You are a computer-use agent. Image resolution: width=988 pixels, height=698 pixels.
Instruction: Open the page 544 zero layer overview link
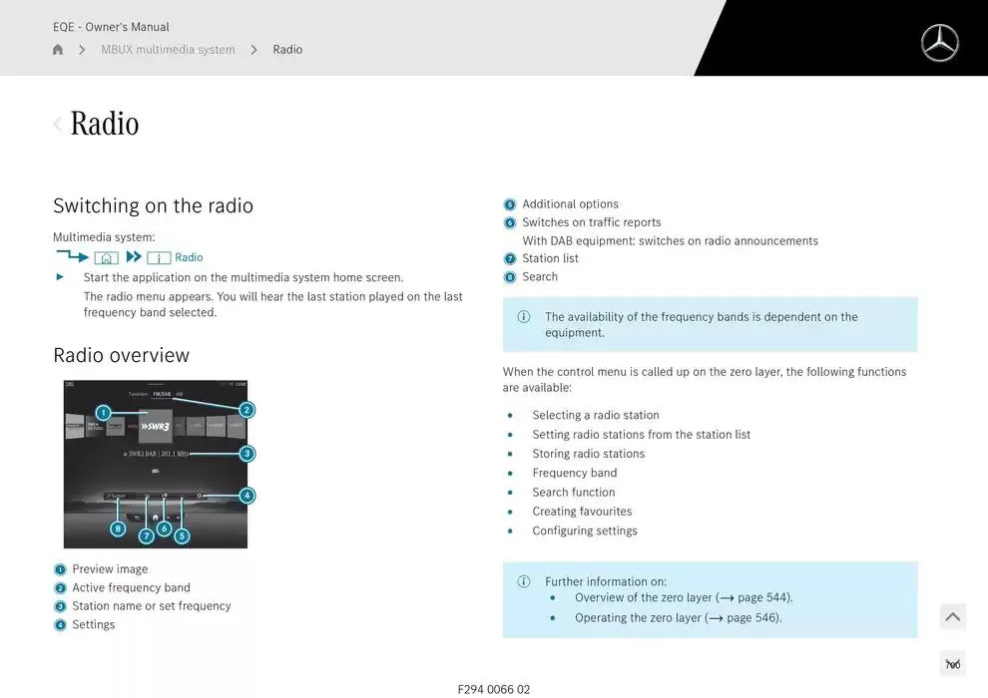click(x=753, y=597)
